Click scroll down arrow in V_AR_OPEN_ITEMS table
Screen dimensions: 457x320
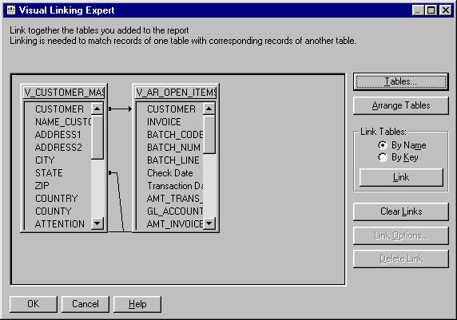click(209, 223)
